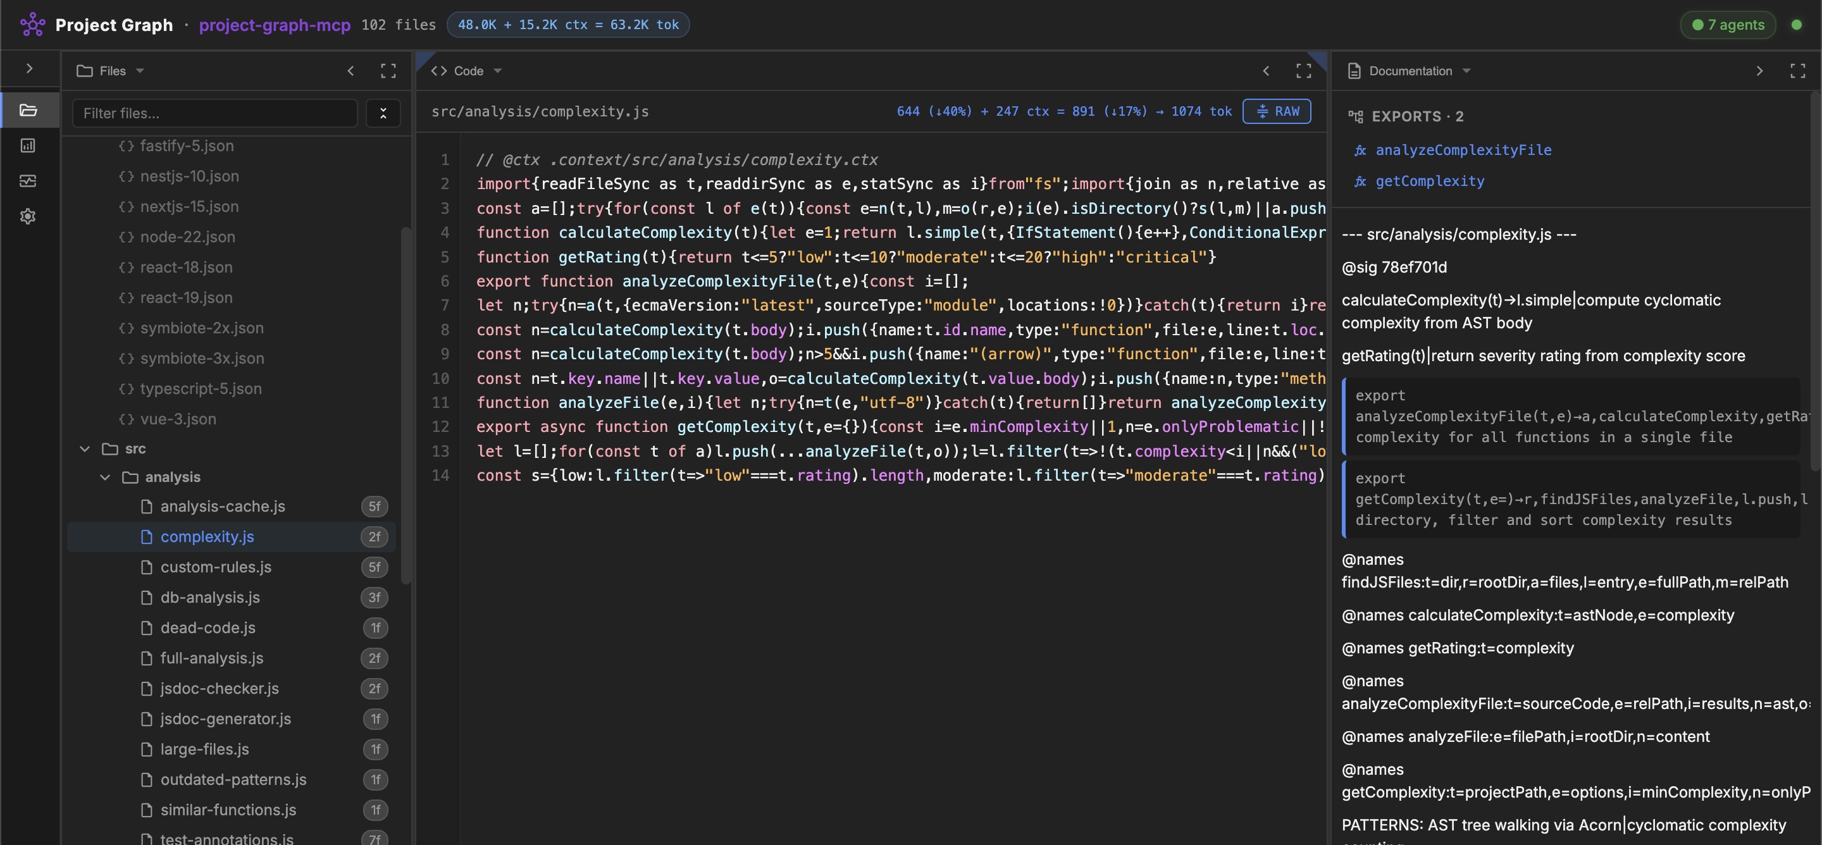The height and width of the screenshot is (845, 1822).
Task: Open settings with the gear icon
Action: 28,216
